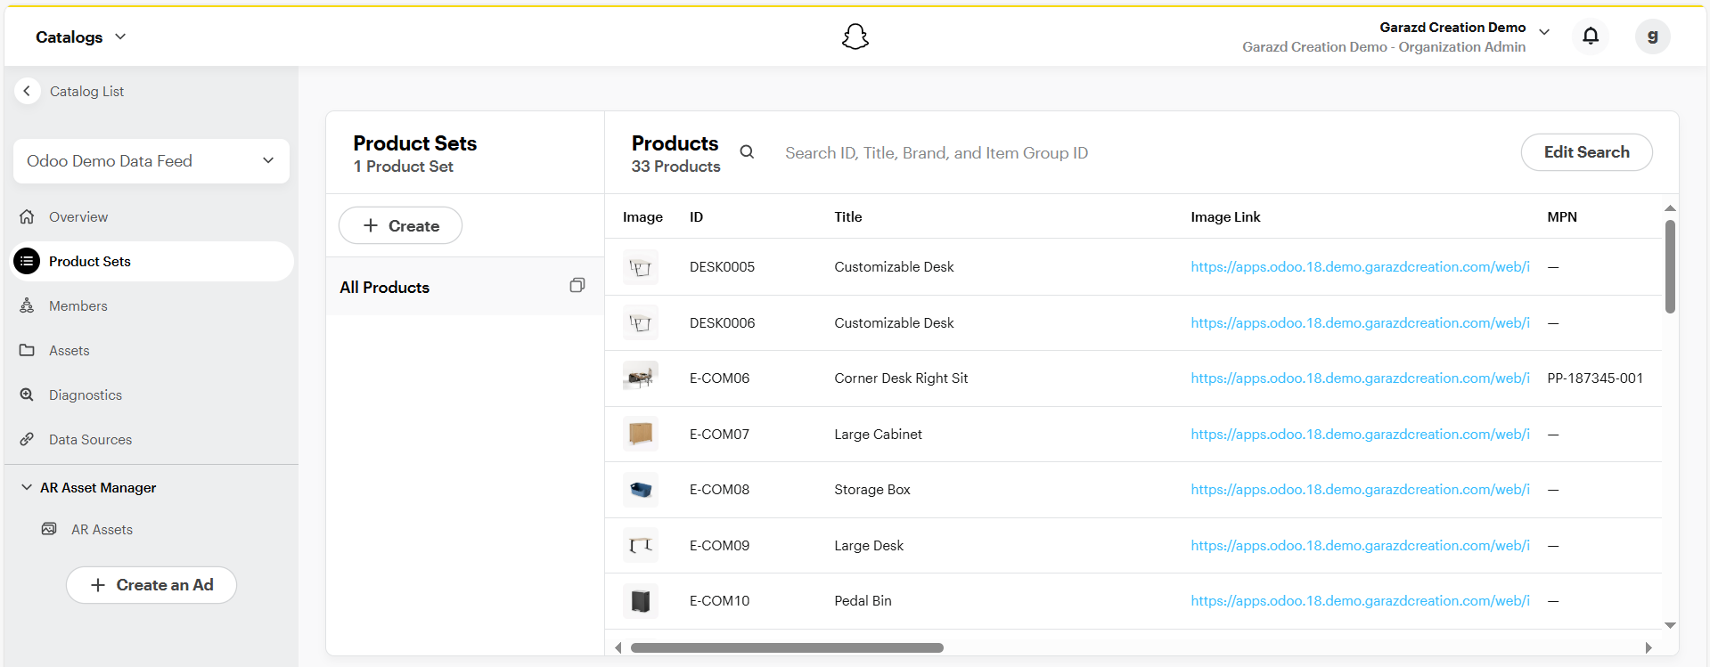1710x667 pixels.
Task: Open the Catalogs dropdown menu
Action: tap(81, 37)
